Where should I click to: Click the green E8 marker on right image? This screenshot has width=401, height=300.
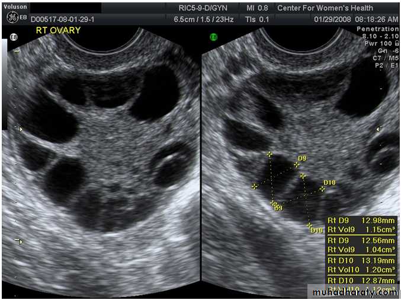point(213,37)
